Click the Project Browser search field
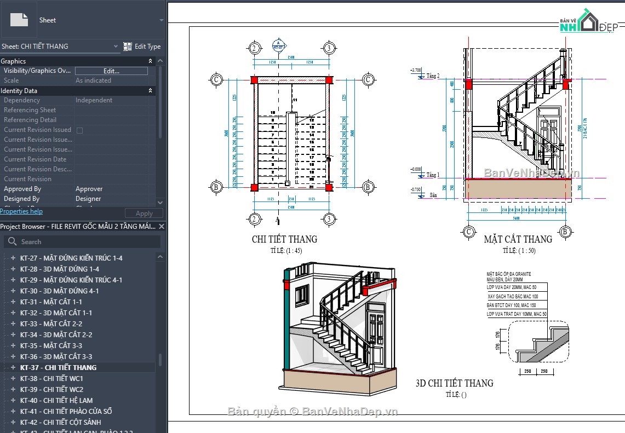Screen dimensions: 625x433 tap(83, 241)
